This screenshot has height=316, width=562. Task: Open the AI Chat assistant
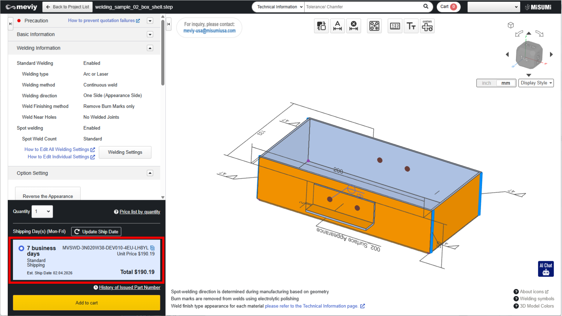coord(546,269)
